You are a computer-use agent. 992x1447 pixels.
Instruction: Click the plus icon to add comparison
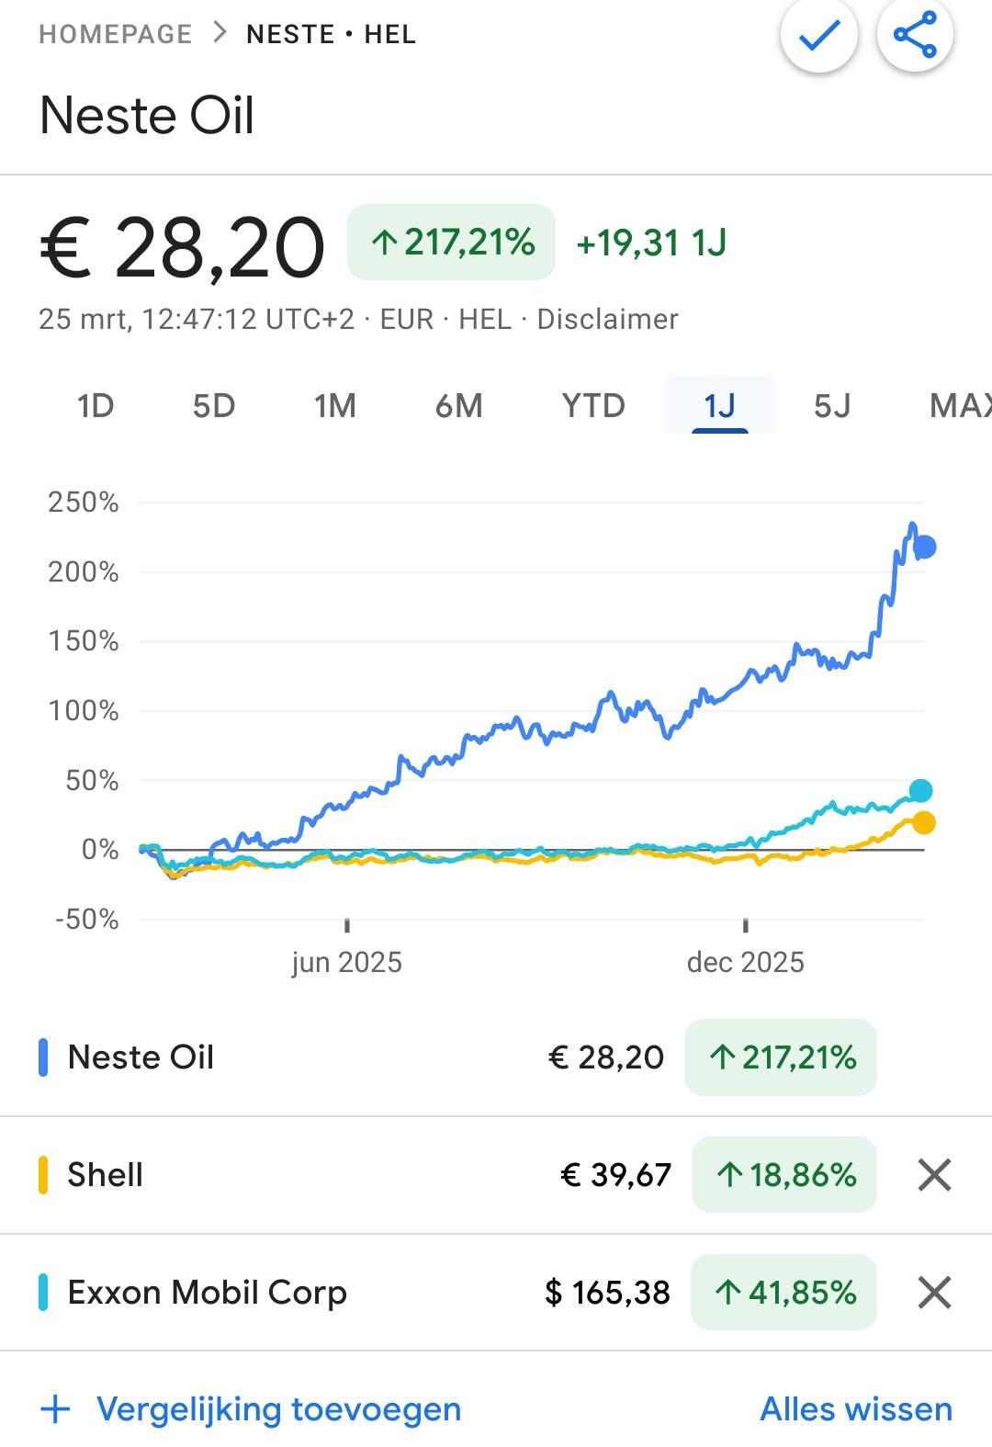tap(56, 1408)
